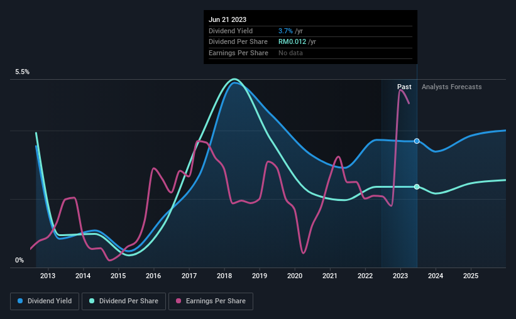This screenshot has height=319, width=516.
Task: Click the 2019 x-axis label
Action: click(x=260, y=276)
